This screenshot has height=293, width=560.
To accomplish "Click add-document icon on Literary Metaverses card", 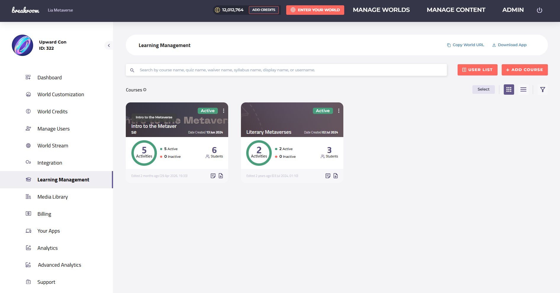I will 336,176.
